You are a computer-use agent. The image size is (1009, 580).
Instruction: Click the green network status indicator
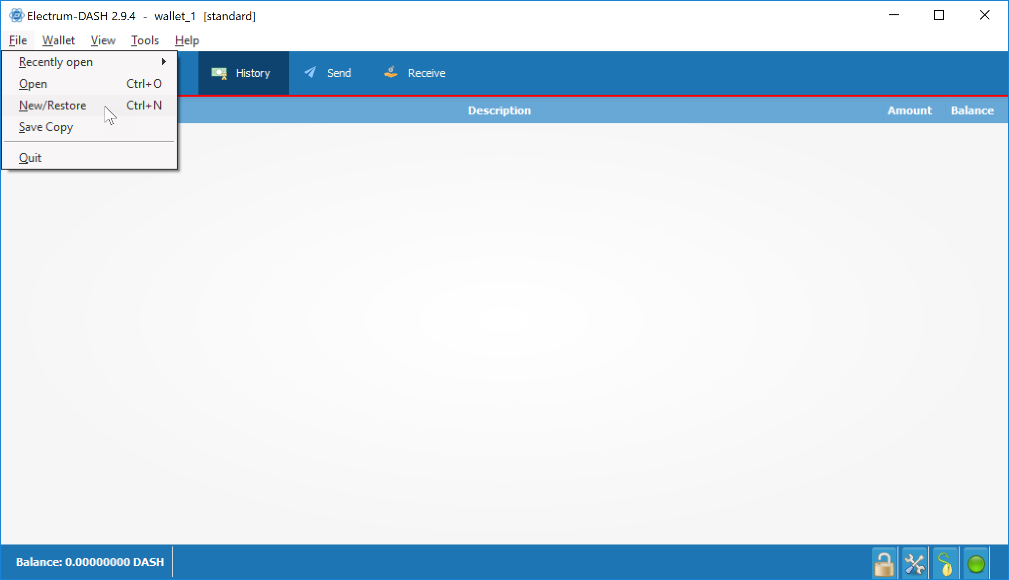click(975, 563)
